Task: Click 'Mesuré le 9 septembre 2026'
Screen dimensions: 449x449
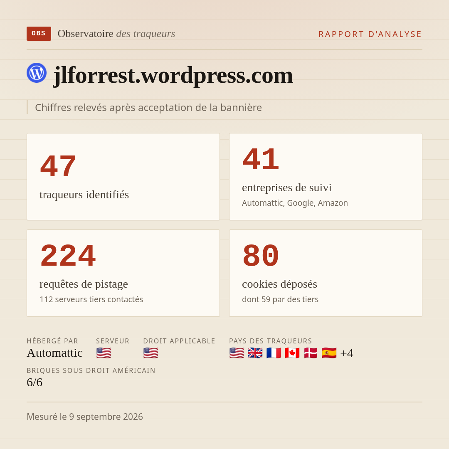Action: tap(85, 417)
